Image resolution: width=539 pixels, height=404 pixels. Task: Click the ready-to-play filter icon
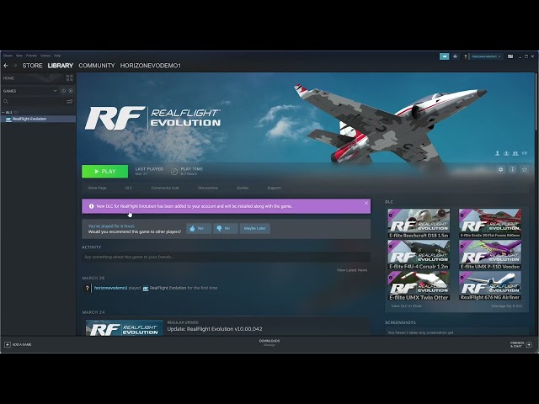71,91
